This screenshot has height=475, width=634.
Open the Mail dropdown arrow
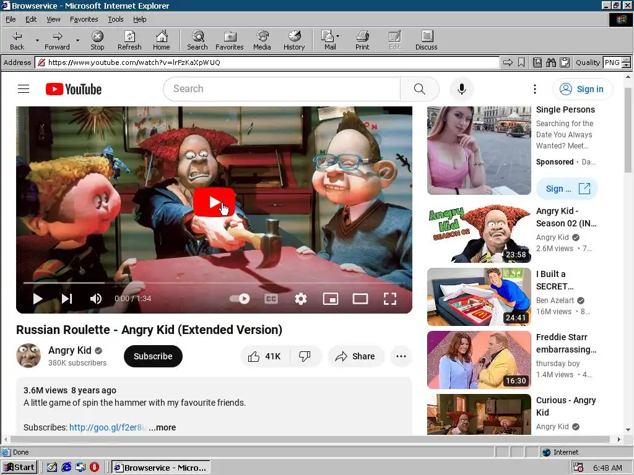[x=338, y=36]
